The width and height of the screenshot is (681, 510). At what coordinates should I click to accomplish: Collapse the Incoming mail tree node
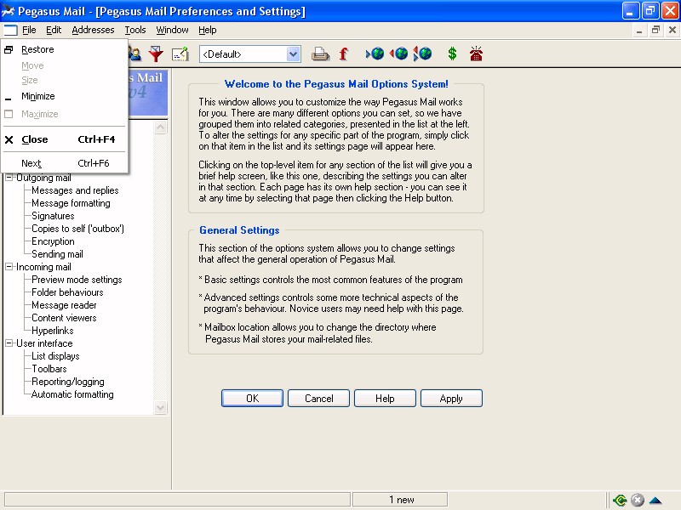pos(9,267)
